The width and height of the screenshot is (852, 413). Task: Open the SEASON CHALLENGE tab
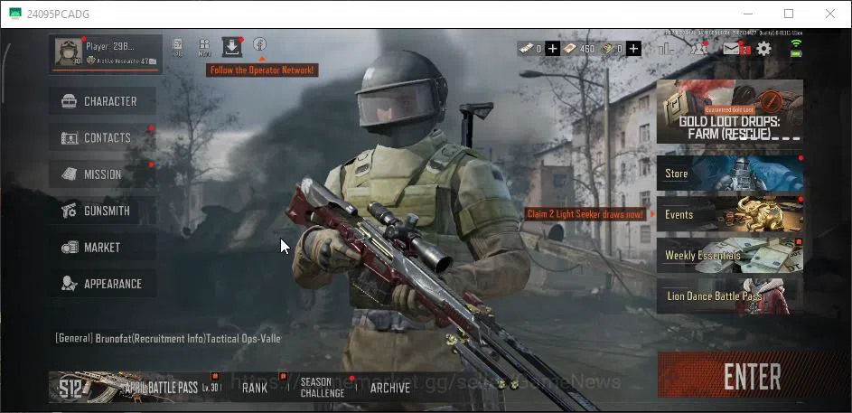(323, 388)
